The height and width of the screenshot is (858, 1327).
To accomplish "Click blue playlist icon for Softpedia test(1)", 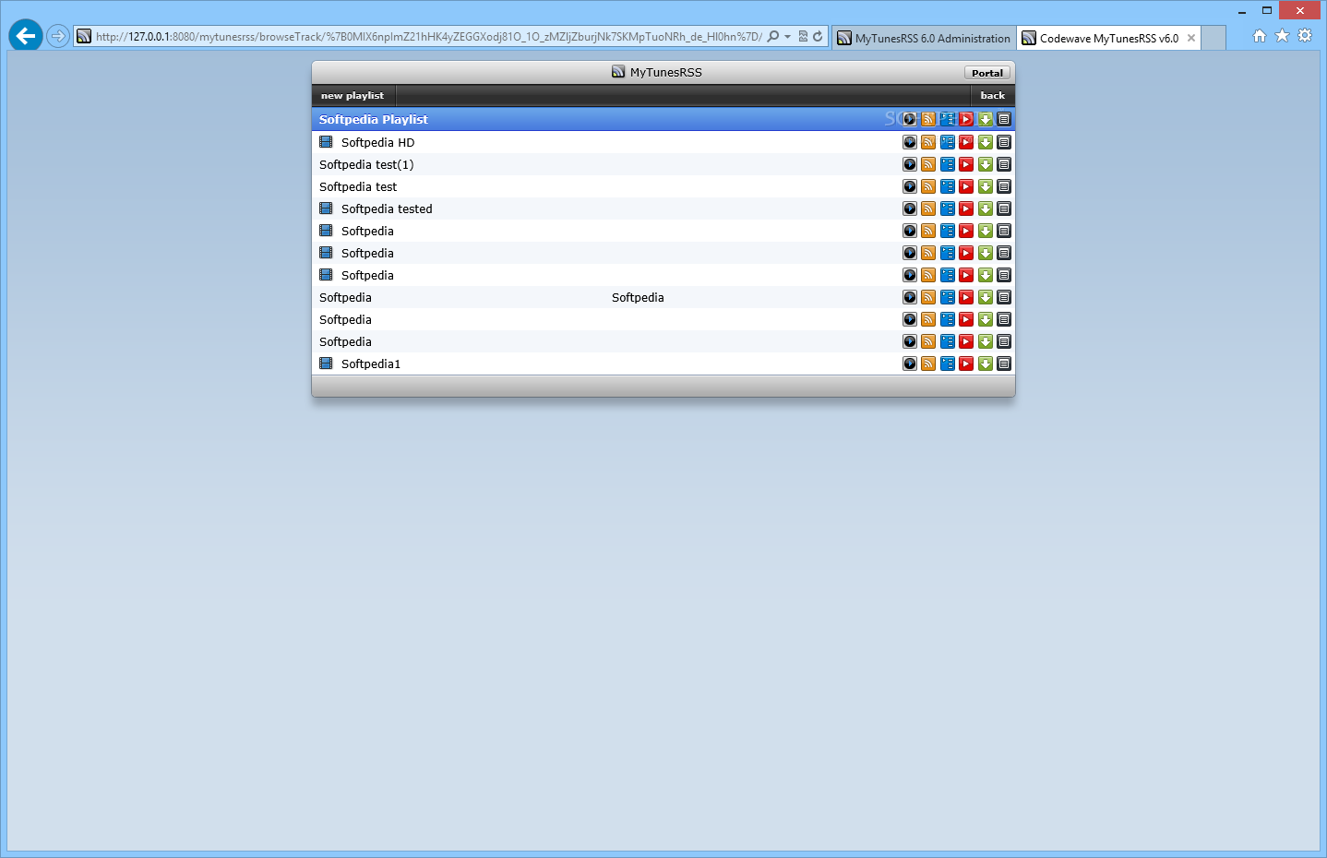I will click(x=948, y=164).
